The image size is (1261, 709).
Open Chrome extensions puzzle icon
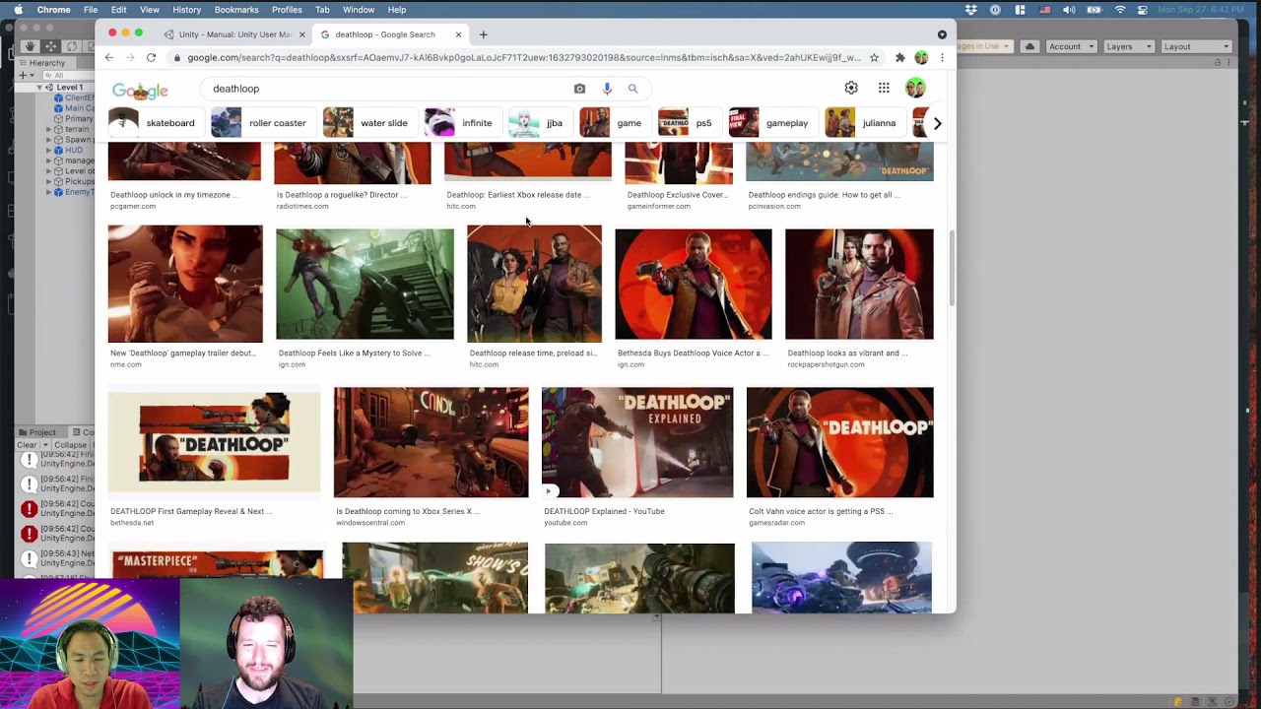[899, 58]
